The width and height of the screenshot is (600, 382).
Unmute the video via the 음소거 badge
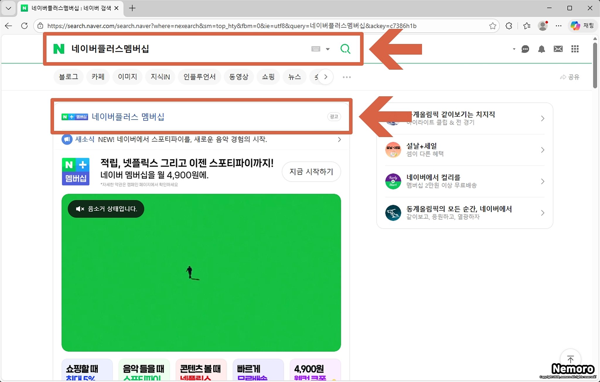coord(106,209)
